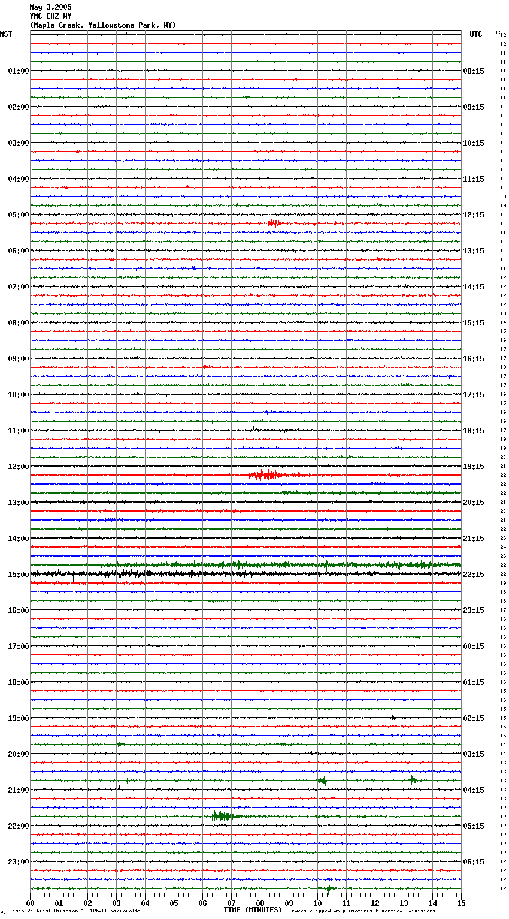
Task: Click the '04:15' UTC time label
Action: pyautogui.click(x=474, y=790)
